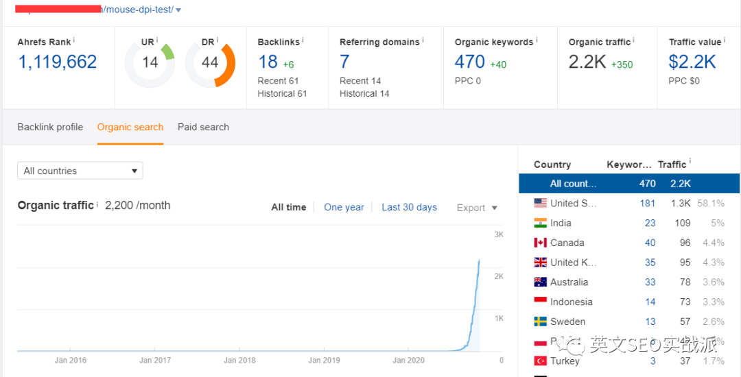Click the info icon beside Backlinks
741x377 pixels.
303,40
